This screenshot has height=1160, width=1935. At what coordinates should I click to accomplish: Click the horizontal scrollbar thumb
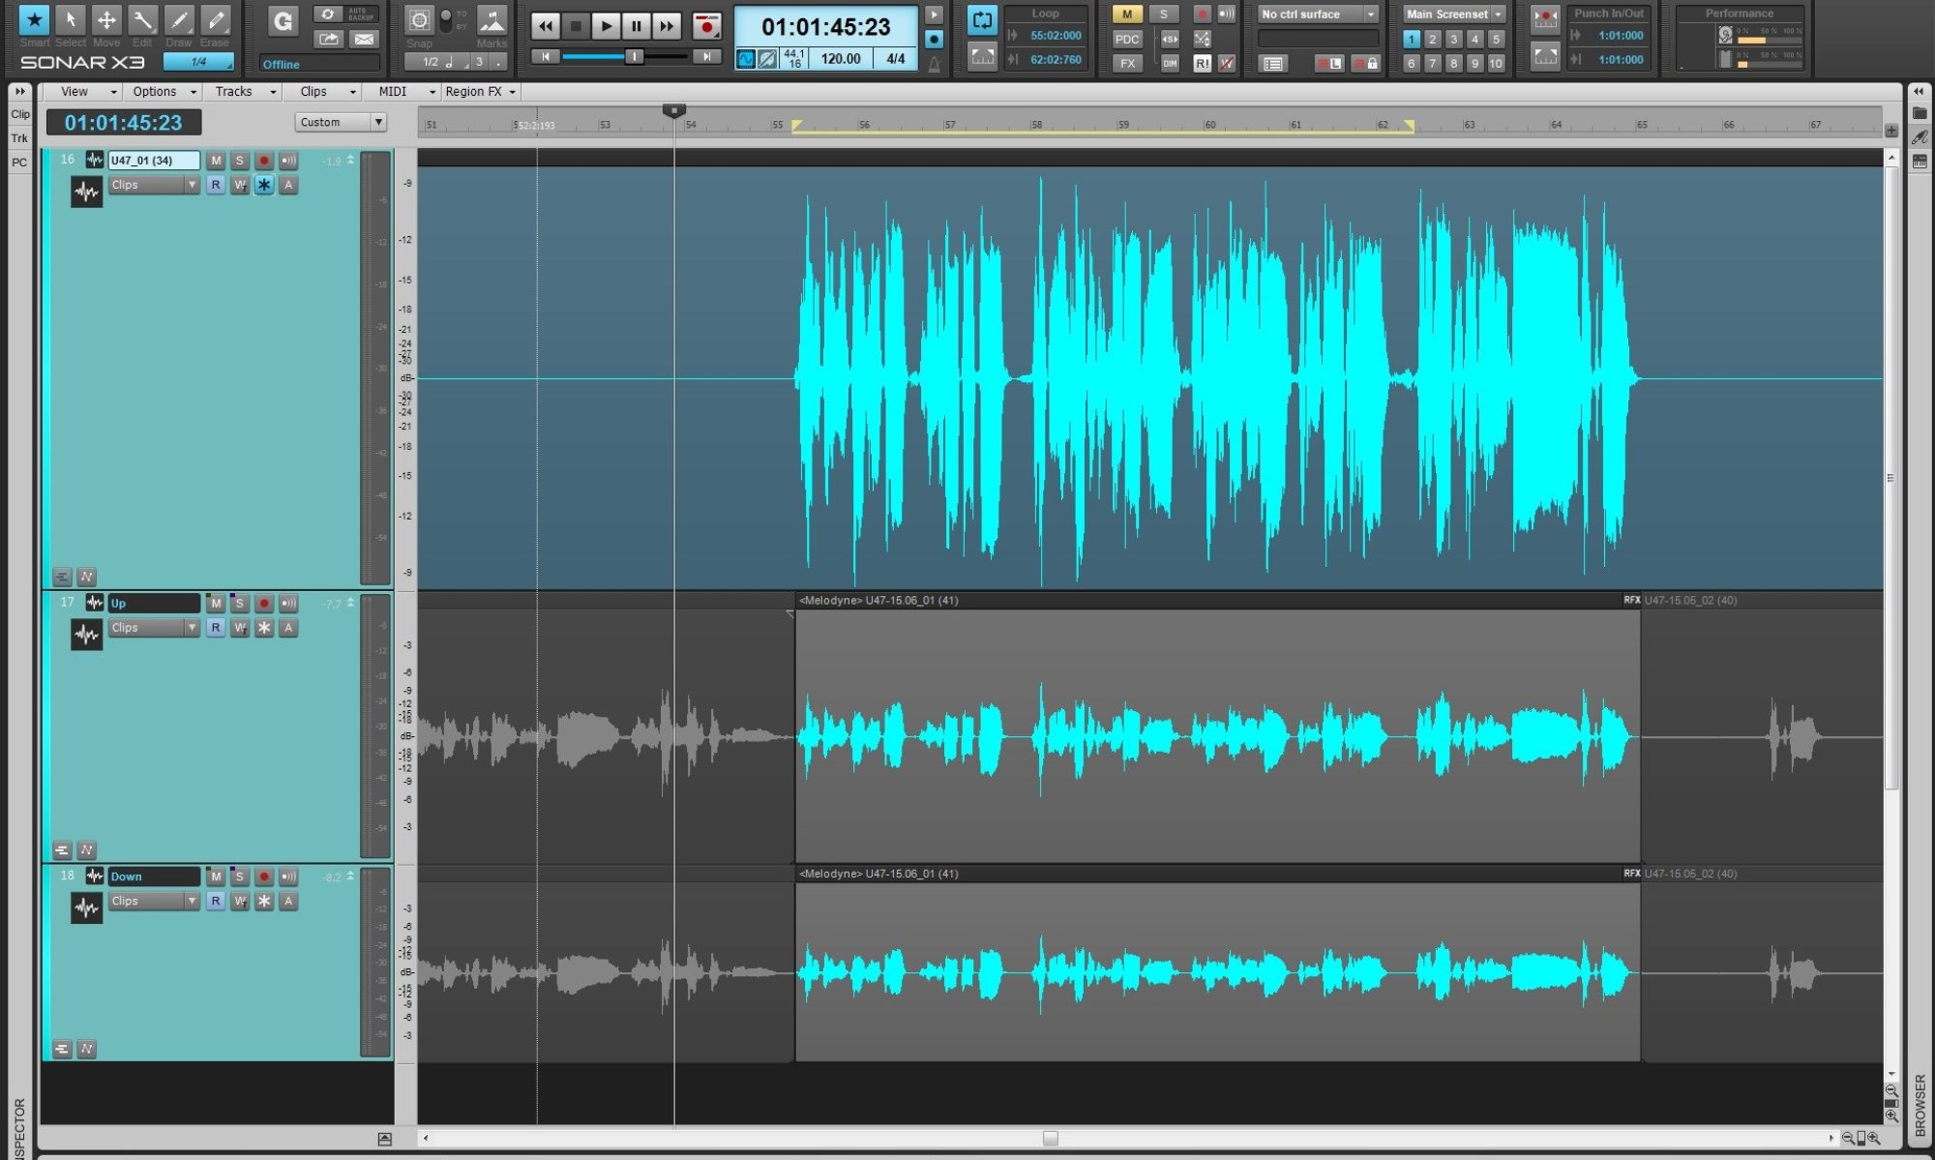point(1050,1139)
